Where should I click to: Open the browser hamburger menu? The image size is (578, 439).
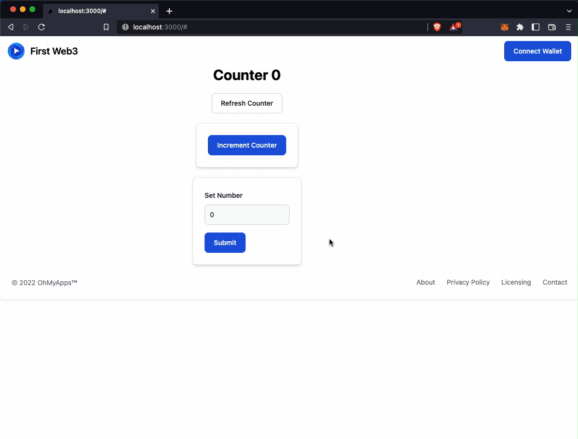(568, 27)
